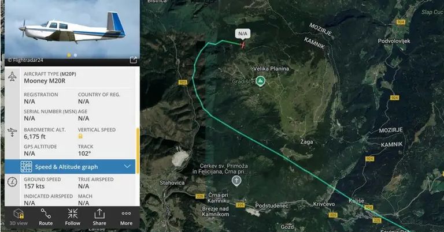Click the speed gauge section icon
Viewport: 444px width, 232px height.
coord(12,182)
